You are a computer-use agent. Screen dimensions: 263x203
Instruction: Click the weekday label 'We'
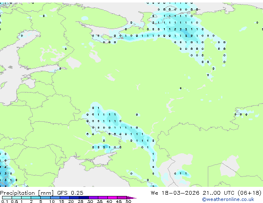[x=154, y=193]
